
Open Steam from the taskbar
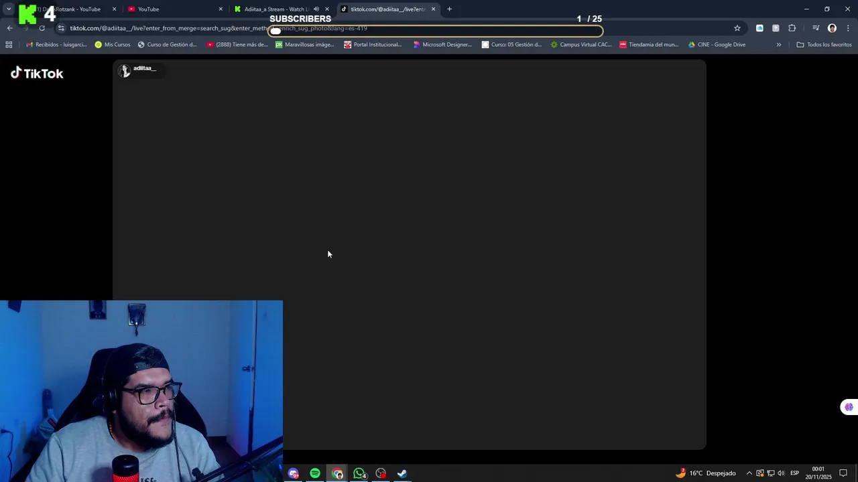tap(402, 473)
